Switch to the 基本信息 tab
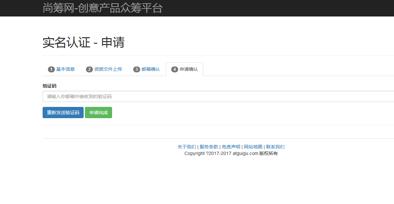Viewport: 394px width, 204px height. tap(65, 69)
